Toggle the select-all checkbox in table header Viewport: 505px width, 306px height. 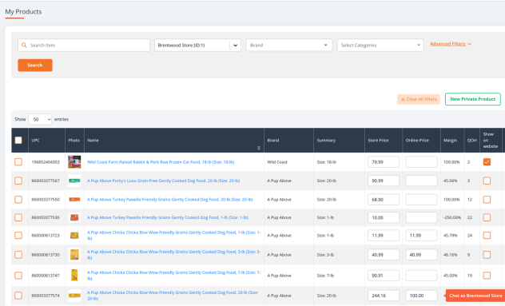point(18,140)
